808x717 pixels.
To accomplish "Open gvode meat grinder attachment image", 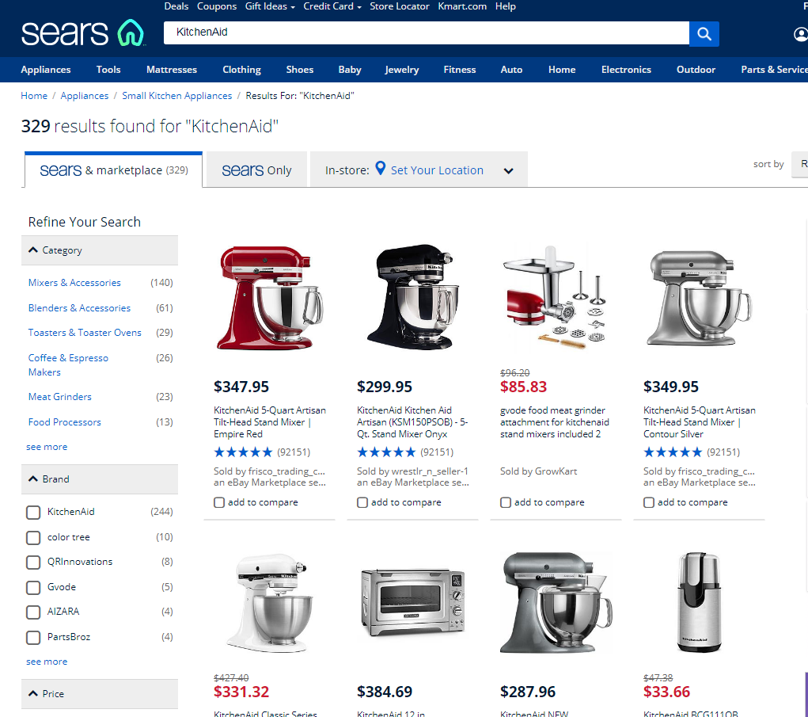I will pyautogui.click(x=556, y=296).
